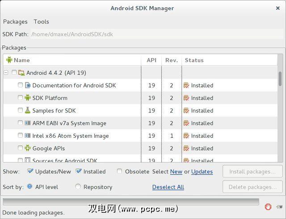286x219 pixels.
Task: Open the Tools menu
Action: click(42, 21)
